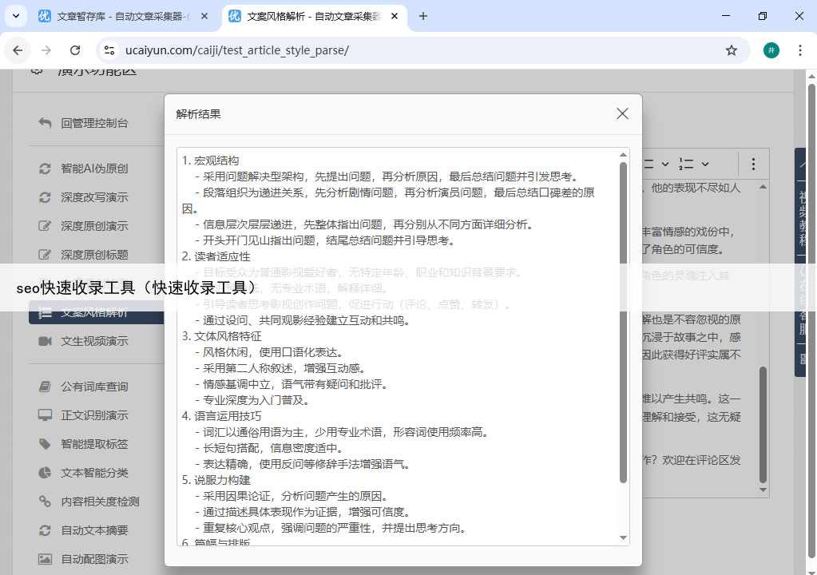The image size is (817, 575).
Task: Click the 解析结果 text area scrollbar
Action: [623, 319]
